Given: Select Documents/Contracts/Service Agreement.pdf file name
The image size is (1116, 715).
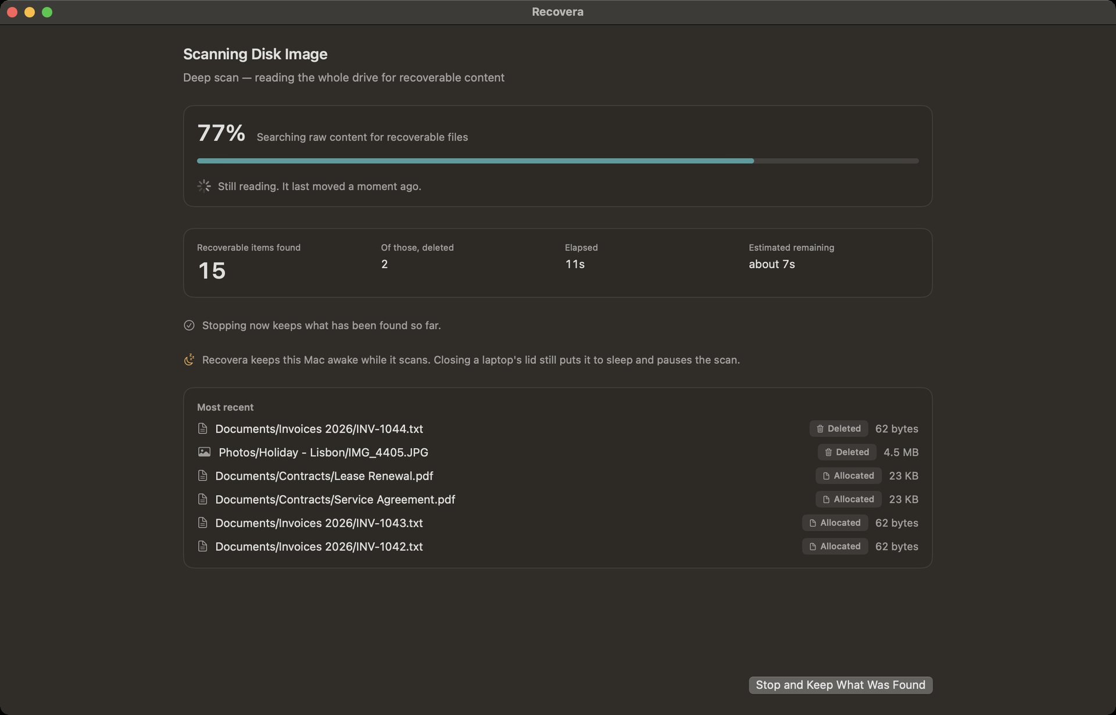Looking at the screenshot, I should coord(335,499).
